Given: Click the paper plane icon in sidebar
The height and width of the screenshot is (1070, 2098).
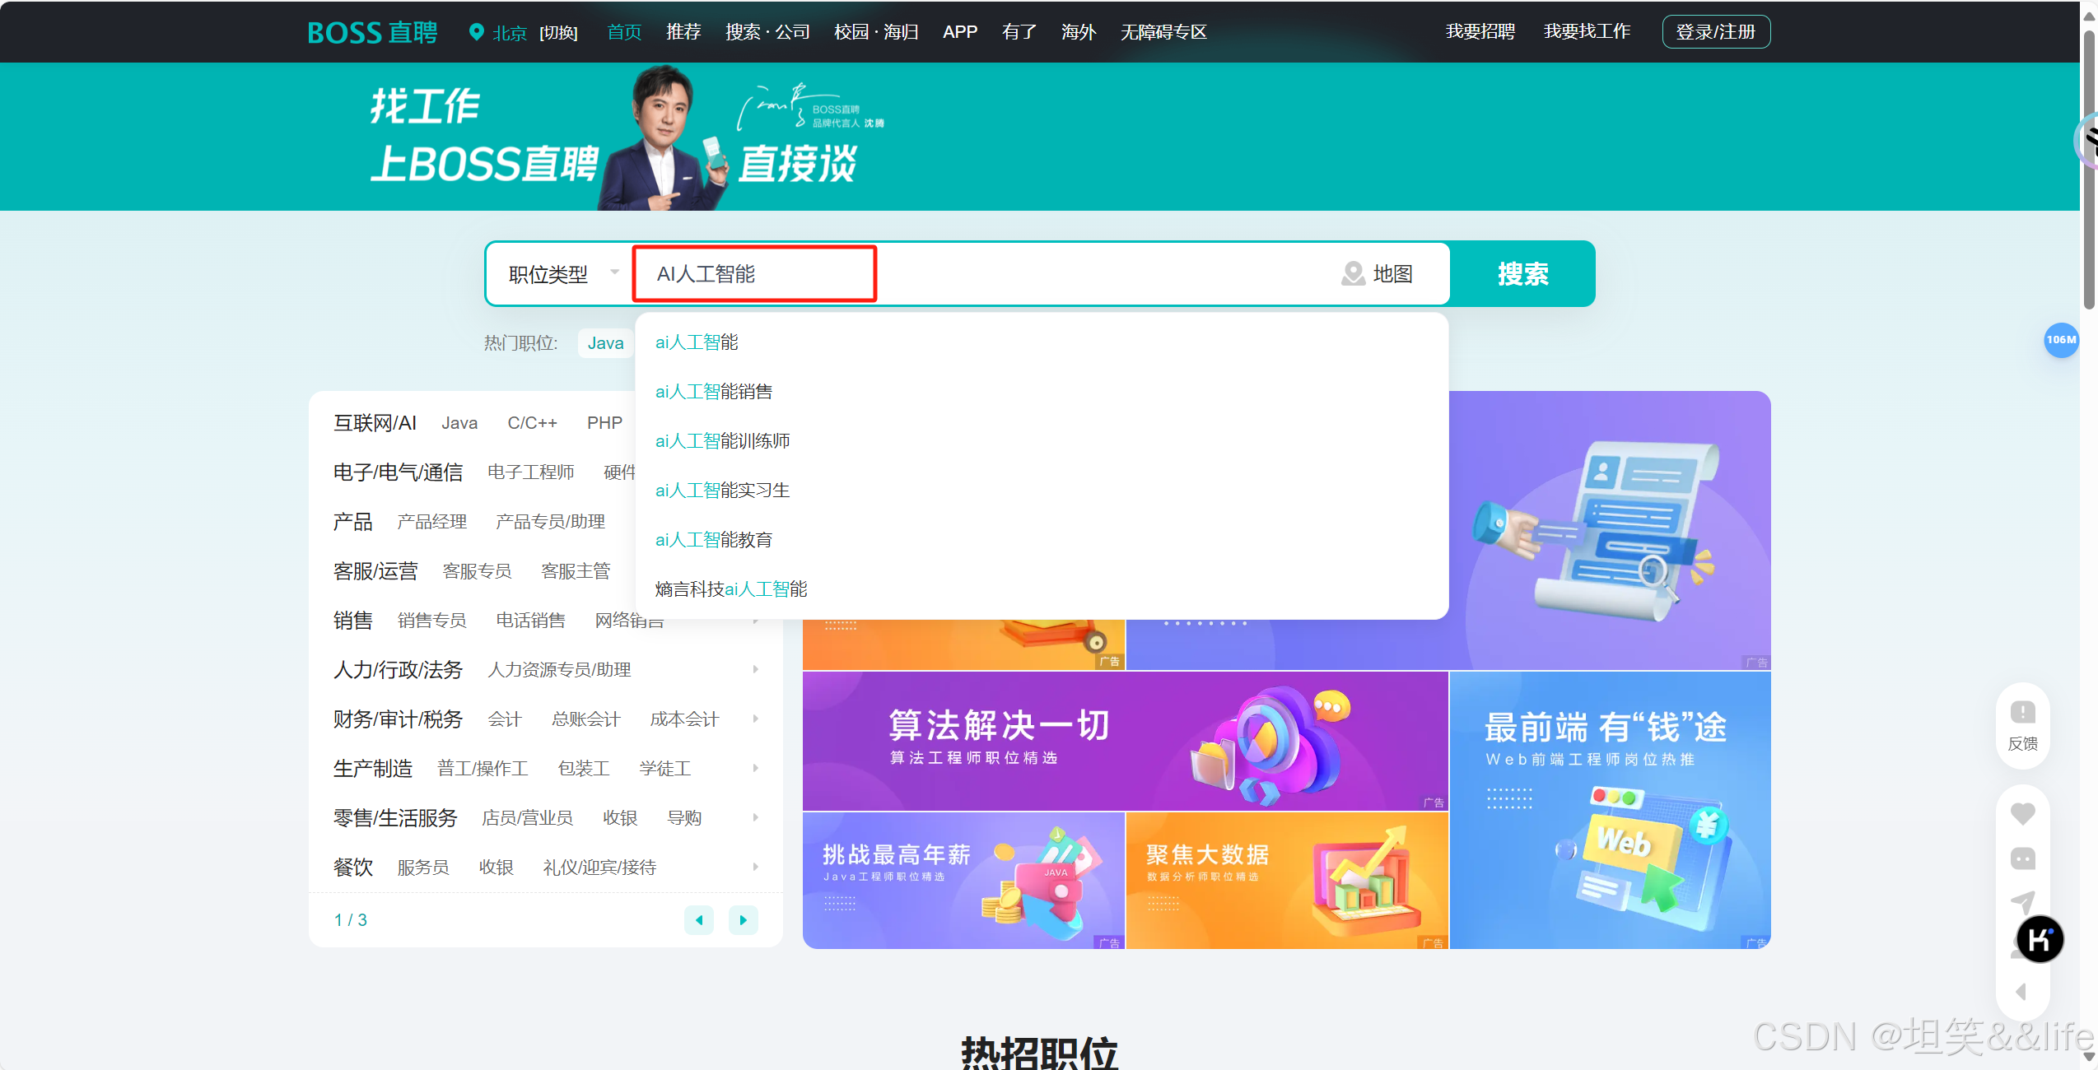Looking at the screenshot, I should pos(2022,902).
